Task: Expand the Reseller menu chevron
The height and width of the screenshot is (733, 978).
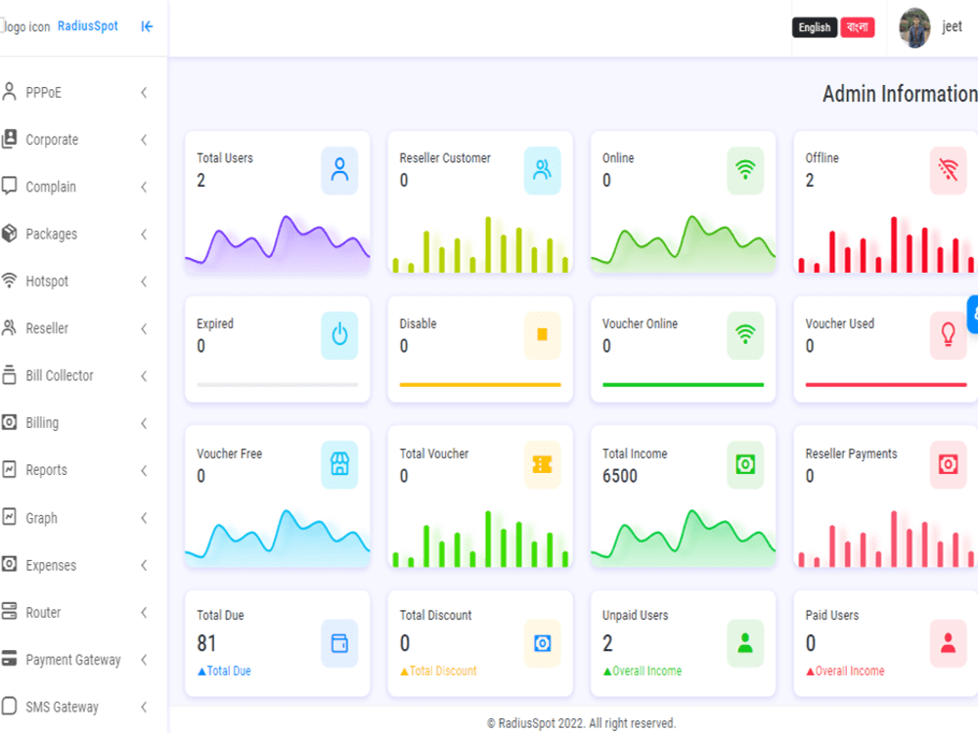Action: [144, 328]
